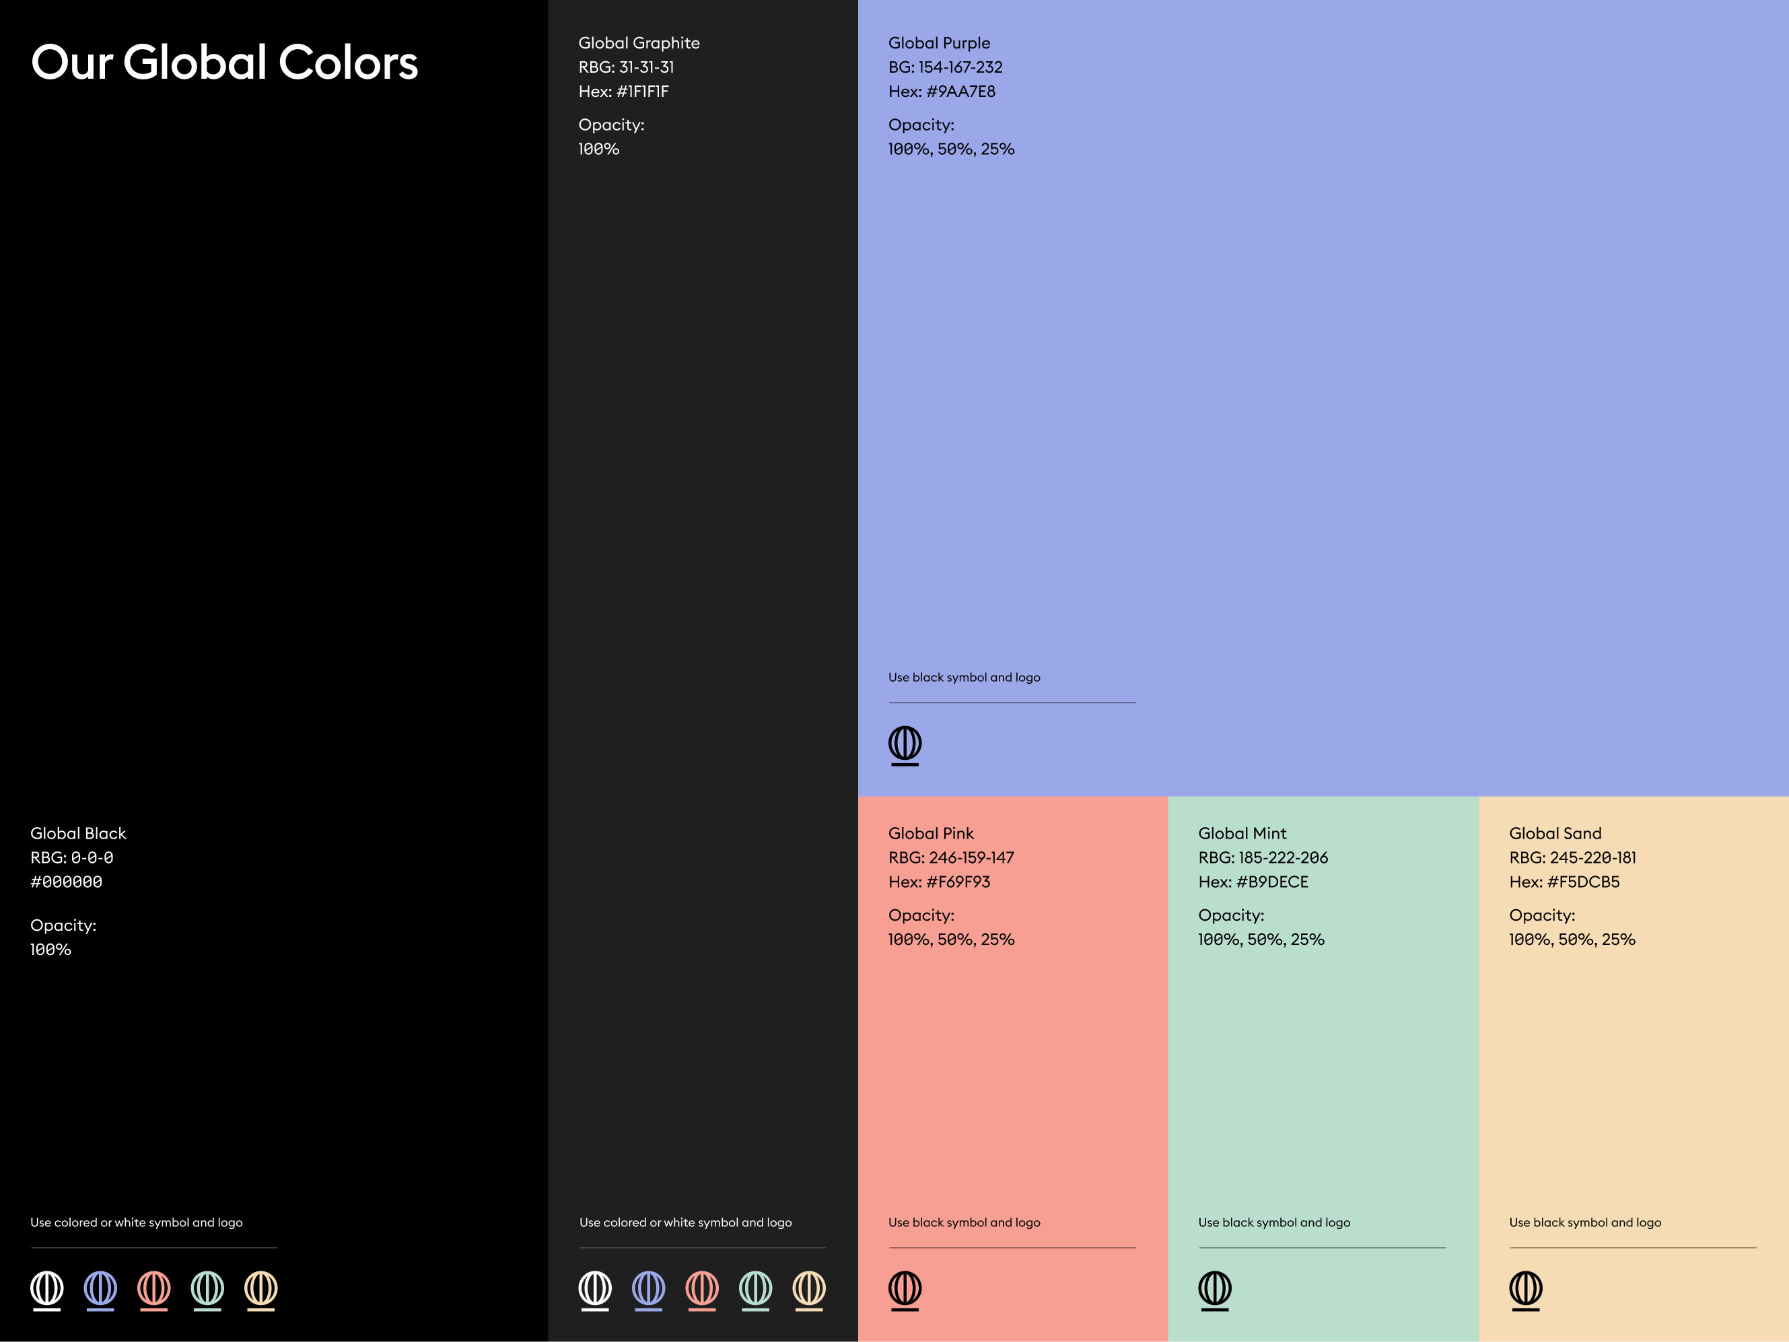Click the '#000000' hex value
Image resolution: width=1789 pixels, height=1342 pixels.
coord(67,882)
